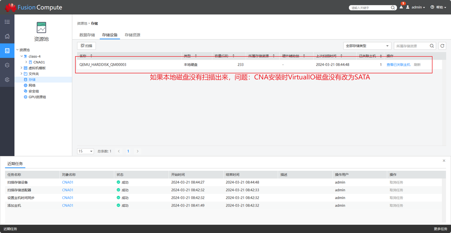Image resolution: width=451 pixels, height=233 pixels.
Task: Open the page size 15 dropdown
Action: click(x=85, y=151)
